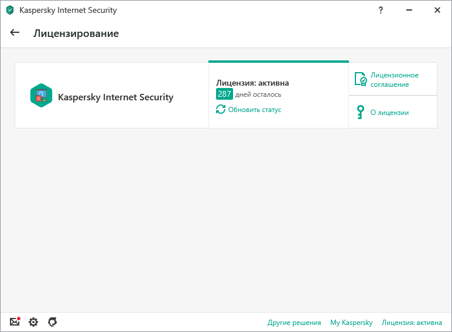Click the key icon beside О лицензии
This screenshot has height=332, width=452.
click(360, 113)
